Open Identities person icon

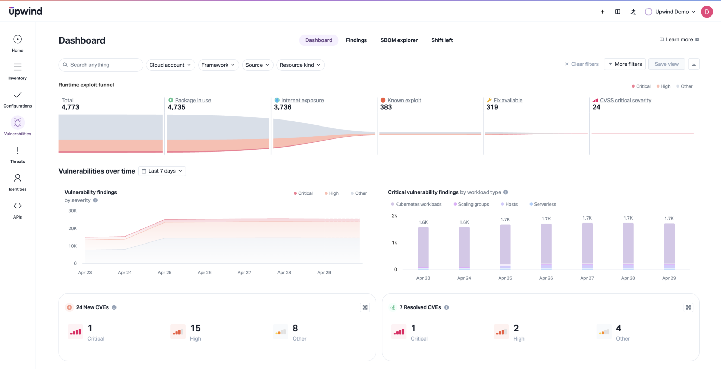[18, 178]
